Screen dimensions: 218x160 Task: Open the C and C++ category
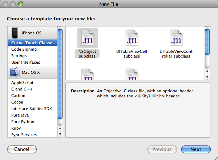pos(23,89)
